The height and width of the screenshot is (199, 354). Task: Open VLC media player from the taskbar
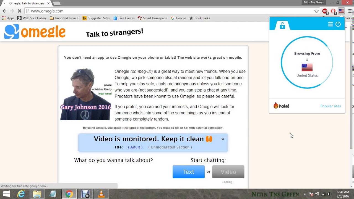101,194
